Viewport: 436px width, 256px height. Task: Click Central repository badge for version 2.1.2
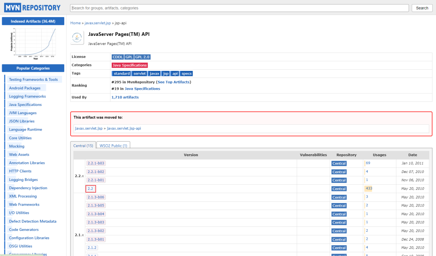pos(339,248)
